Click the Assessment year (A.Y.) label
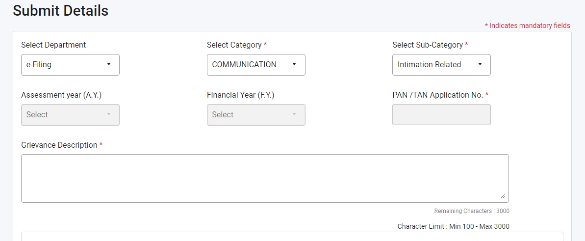This screenshot has width=585, height=241. pyautogui.click(x=61, y=95)
